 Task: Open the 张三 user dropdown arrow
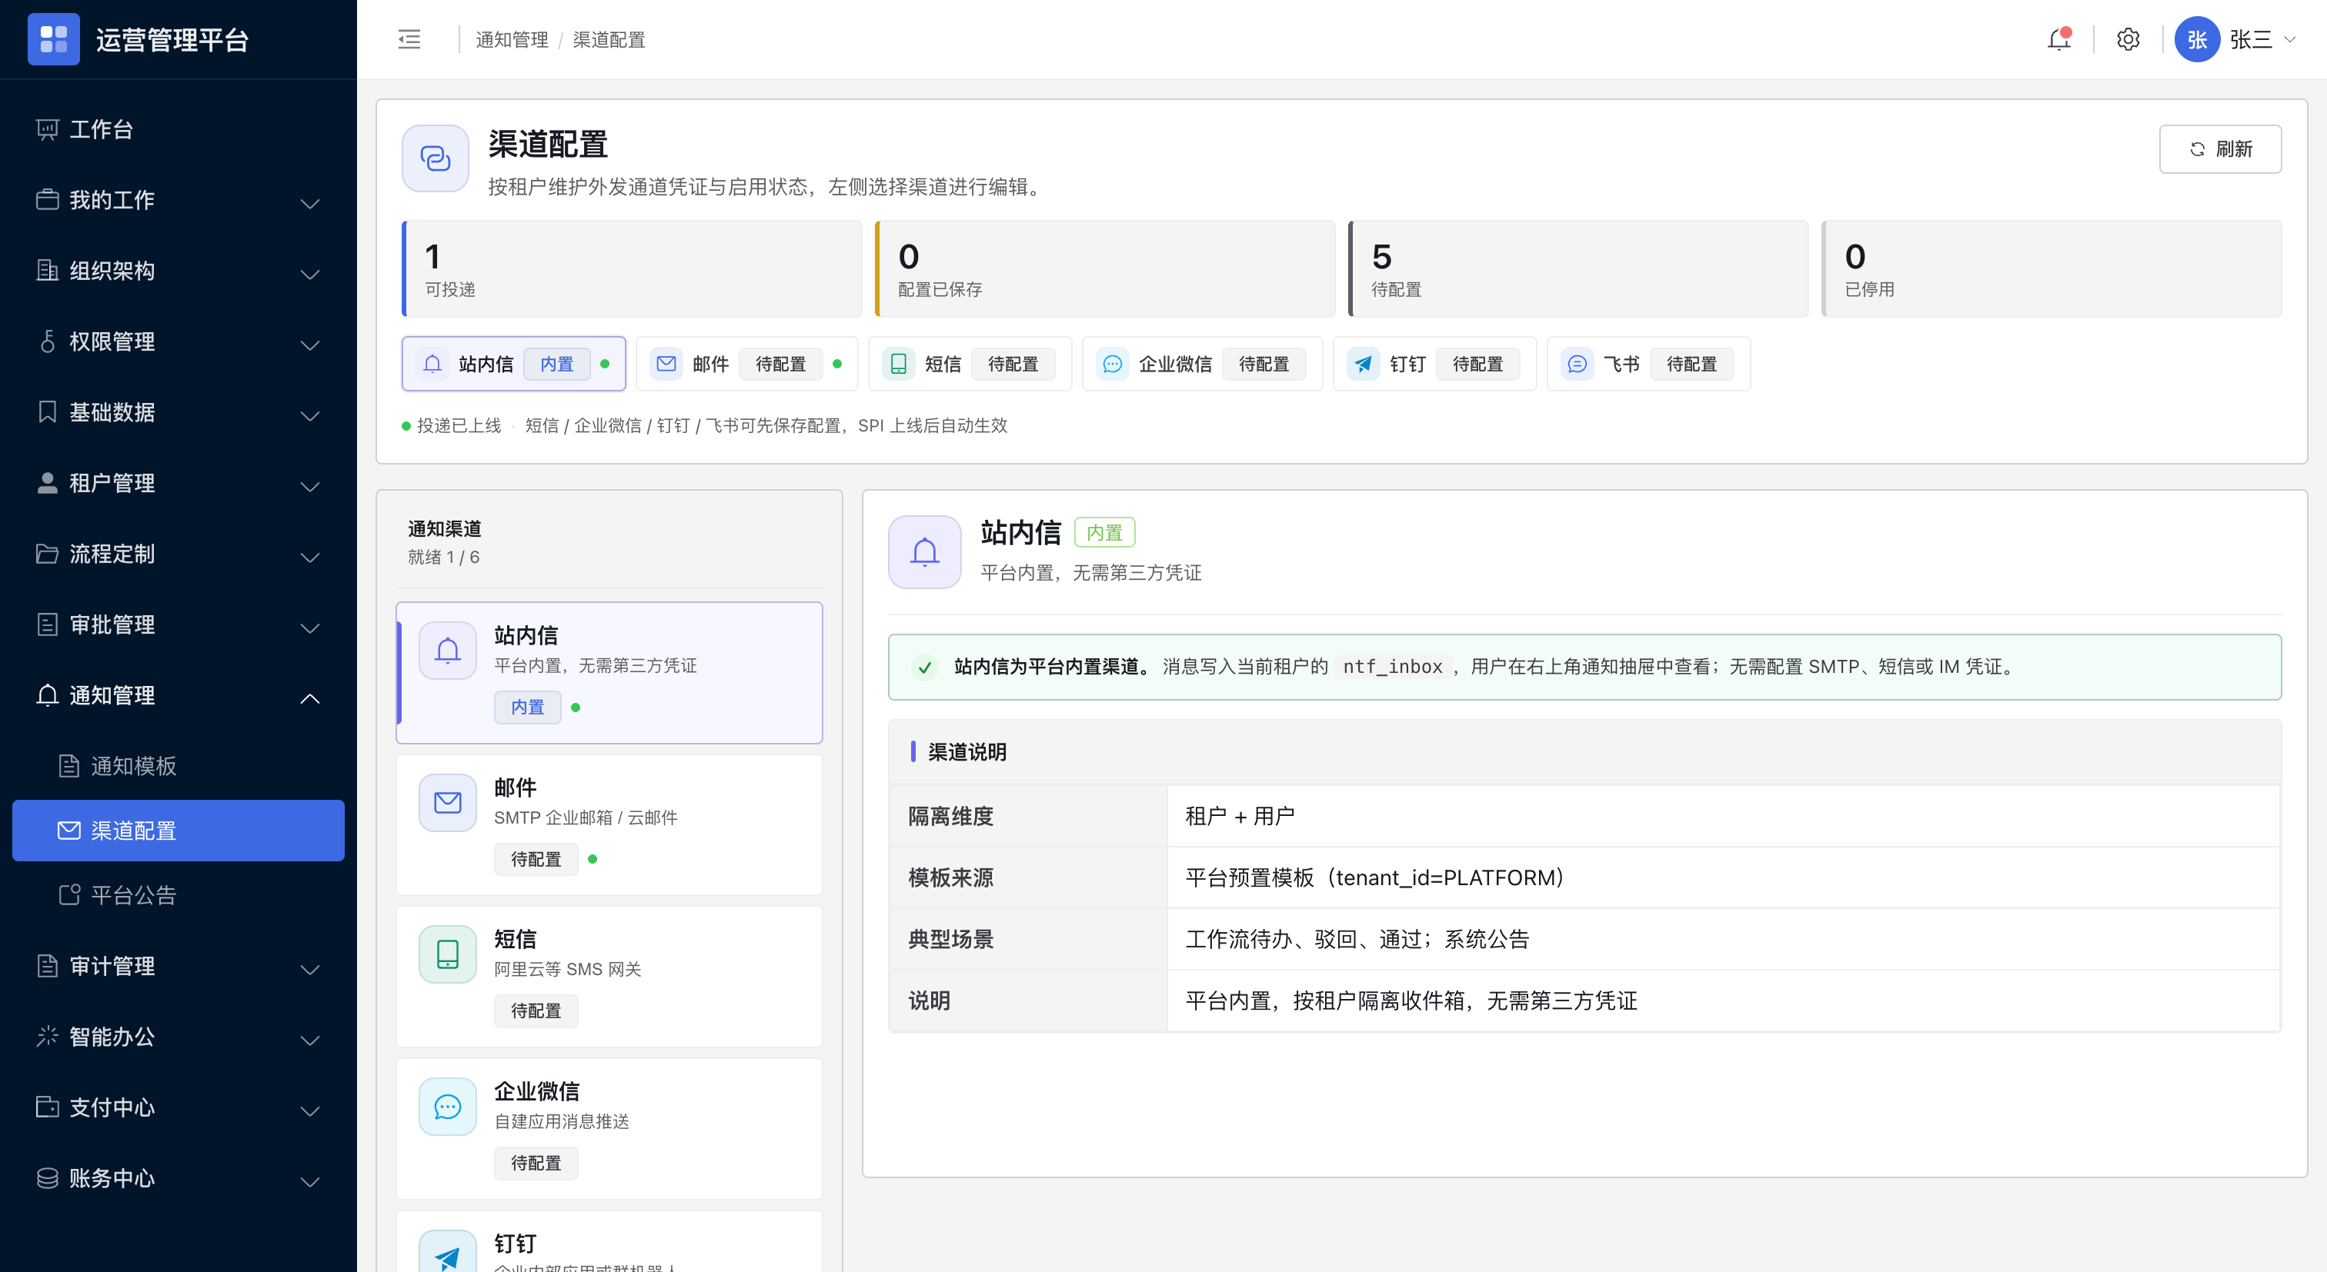pos(2290,38)
